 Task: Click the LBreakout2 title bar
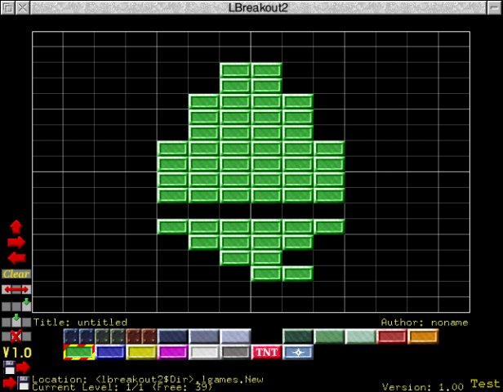pos(258,7)
